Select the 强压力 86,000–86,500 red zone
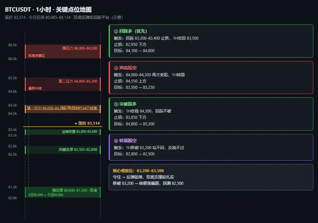The width and height of the screenshot is (318, 223). tap(63, 51)
